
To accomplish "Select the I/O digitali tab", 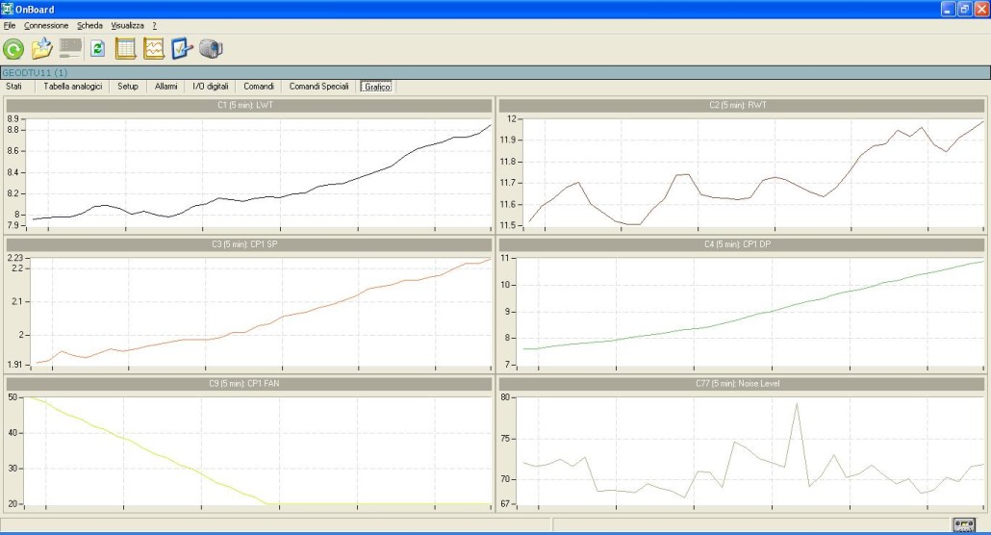I will coord(211,87).
